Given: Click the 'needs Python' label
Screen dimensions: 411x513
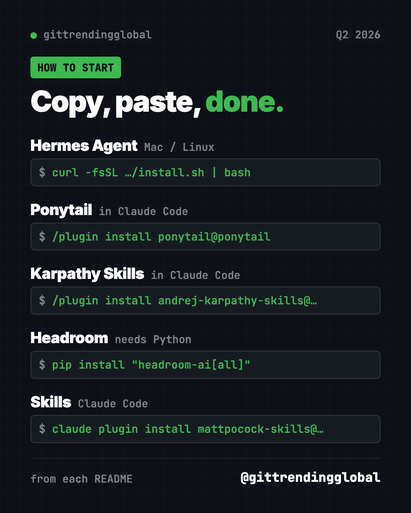Looking at the screenshot, I should [153, 340].
